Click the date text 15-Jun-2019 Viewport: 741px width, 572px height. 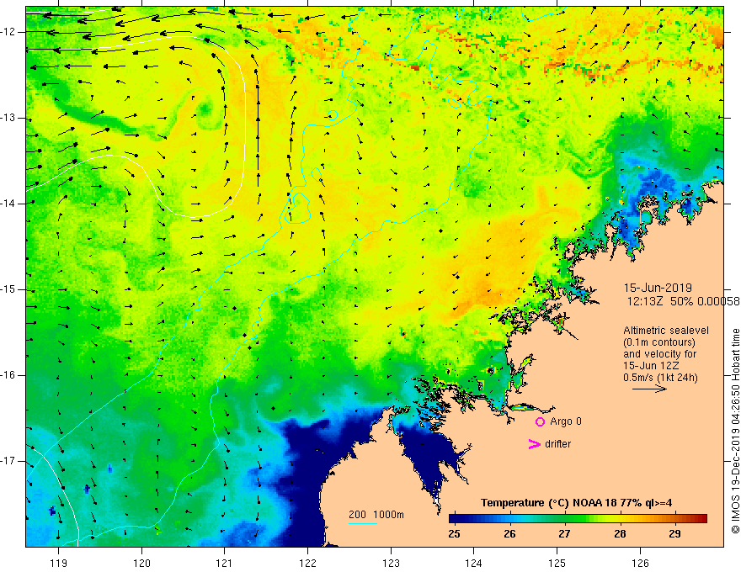[x=658, y=288]
